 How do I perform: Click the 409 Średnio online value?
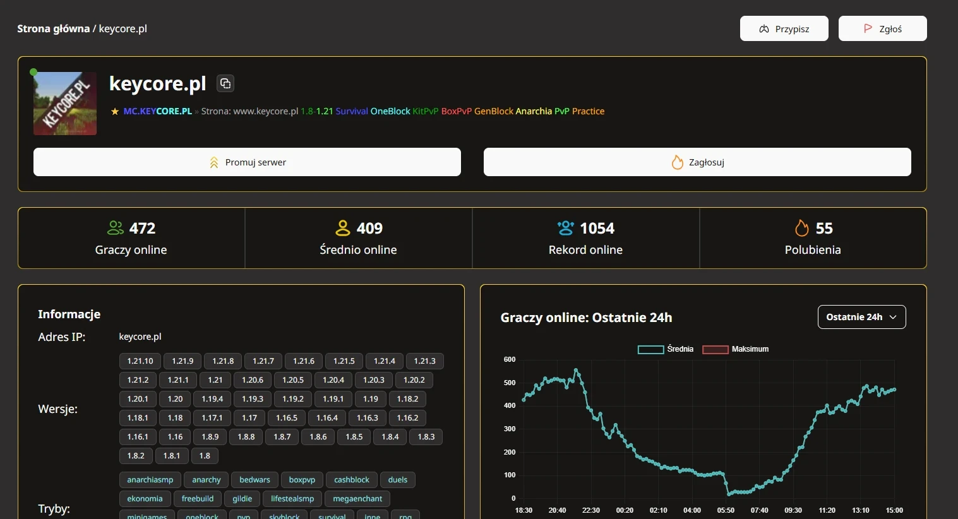click(370, 228)
